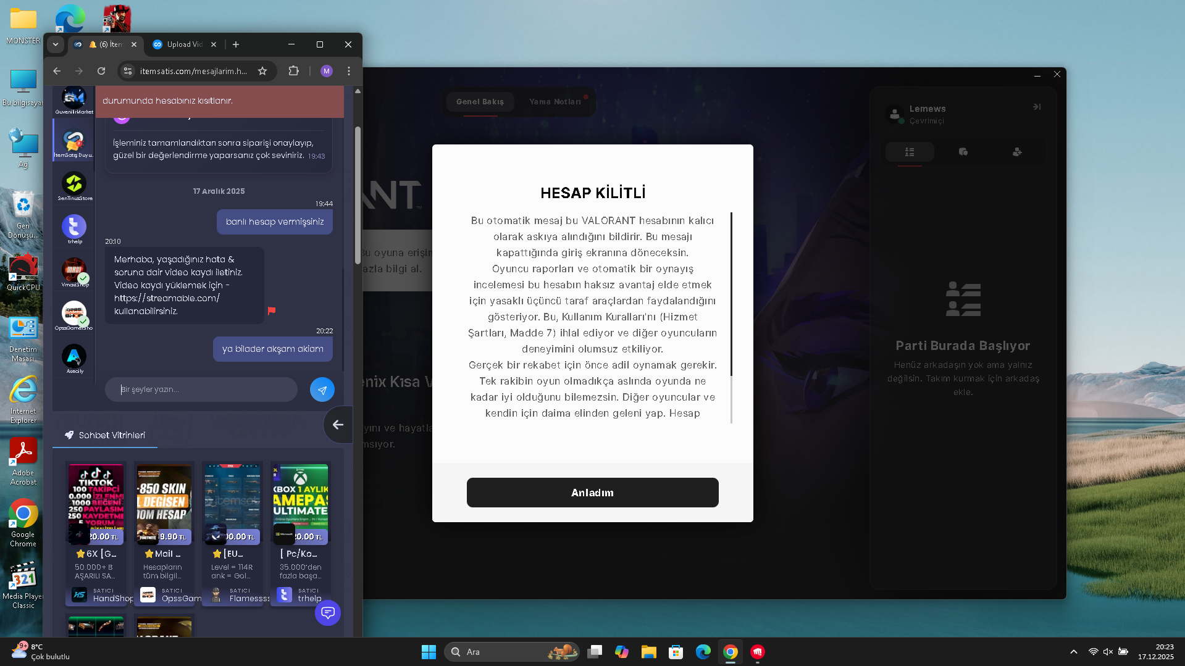Open GuvenilirMarket chat in the sidebar

point(74,101)
